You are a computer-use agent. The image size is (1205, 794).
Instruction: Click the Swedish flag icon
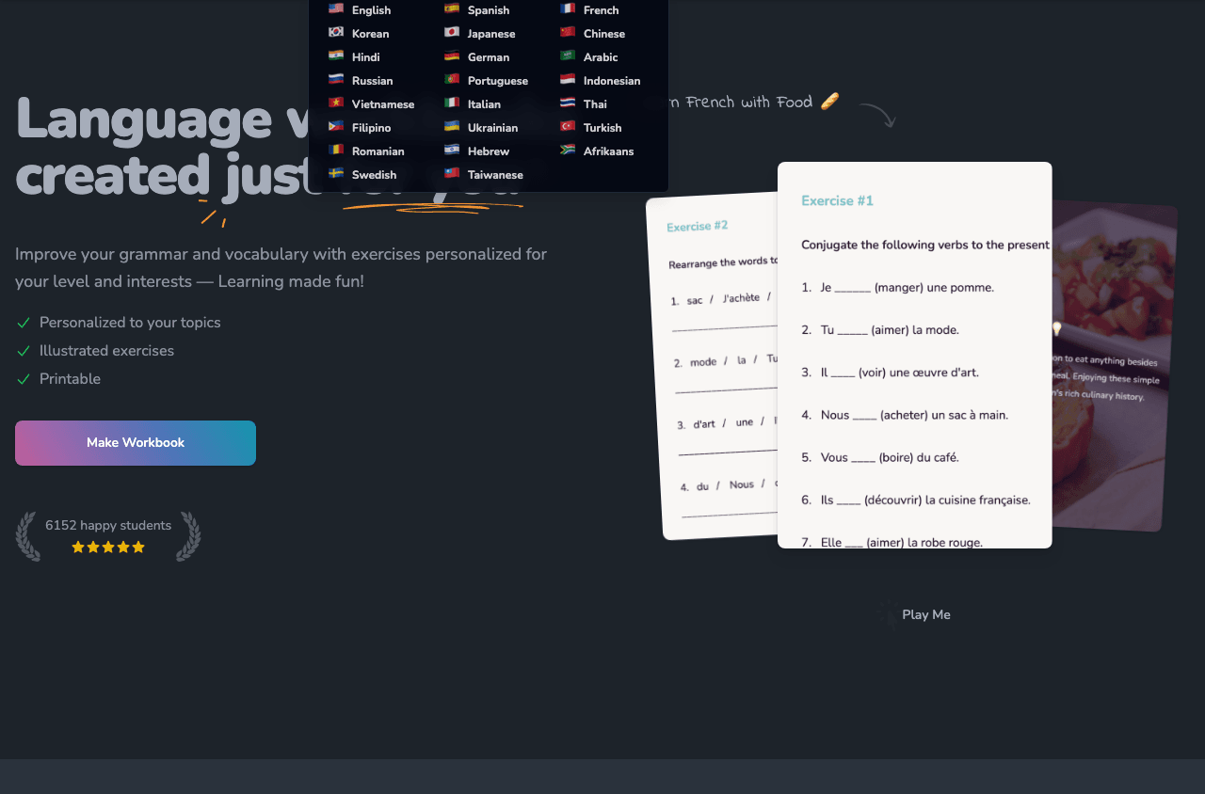pos(336,173)
